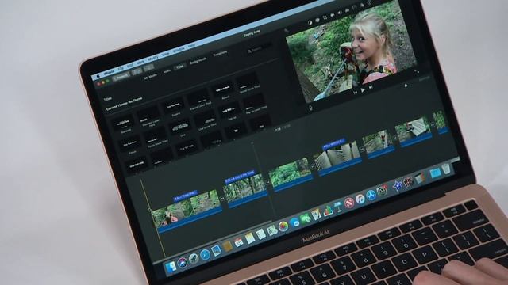
Task: Select the Focus Lower Third title thumbnail
Action: tap(156, 135)
